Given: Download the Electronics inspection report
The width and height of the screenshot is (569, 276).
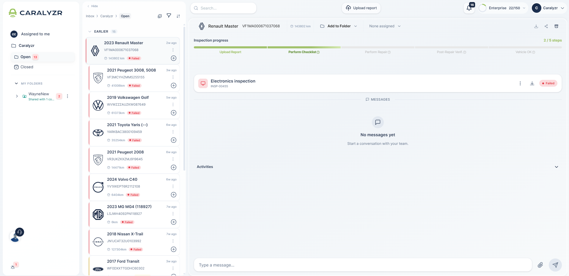Looking at the screenshot, I should 532,83.
